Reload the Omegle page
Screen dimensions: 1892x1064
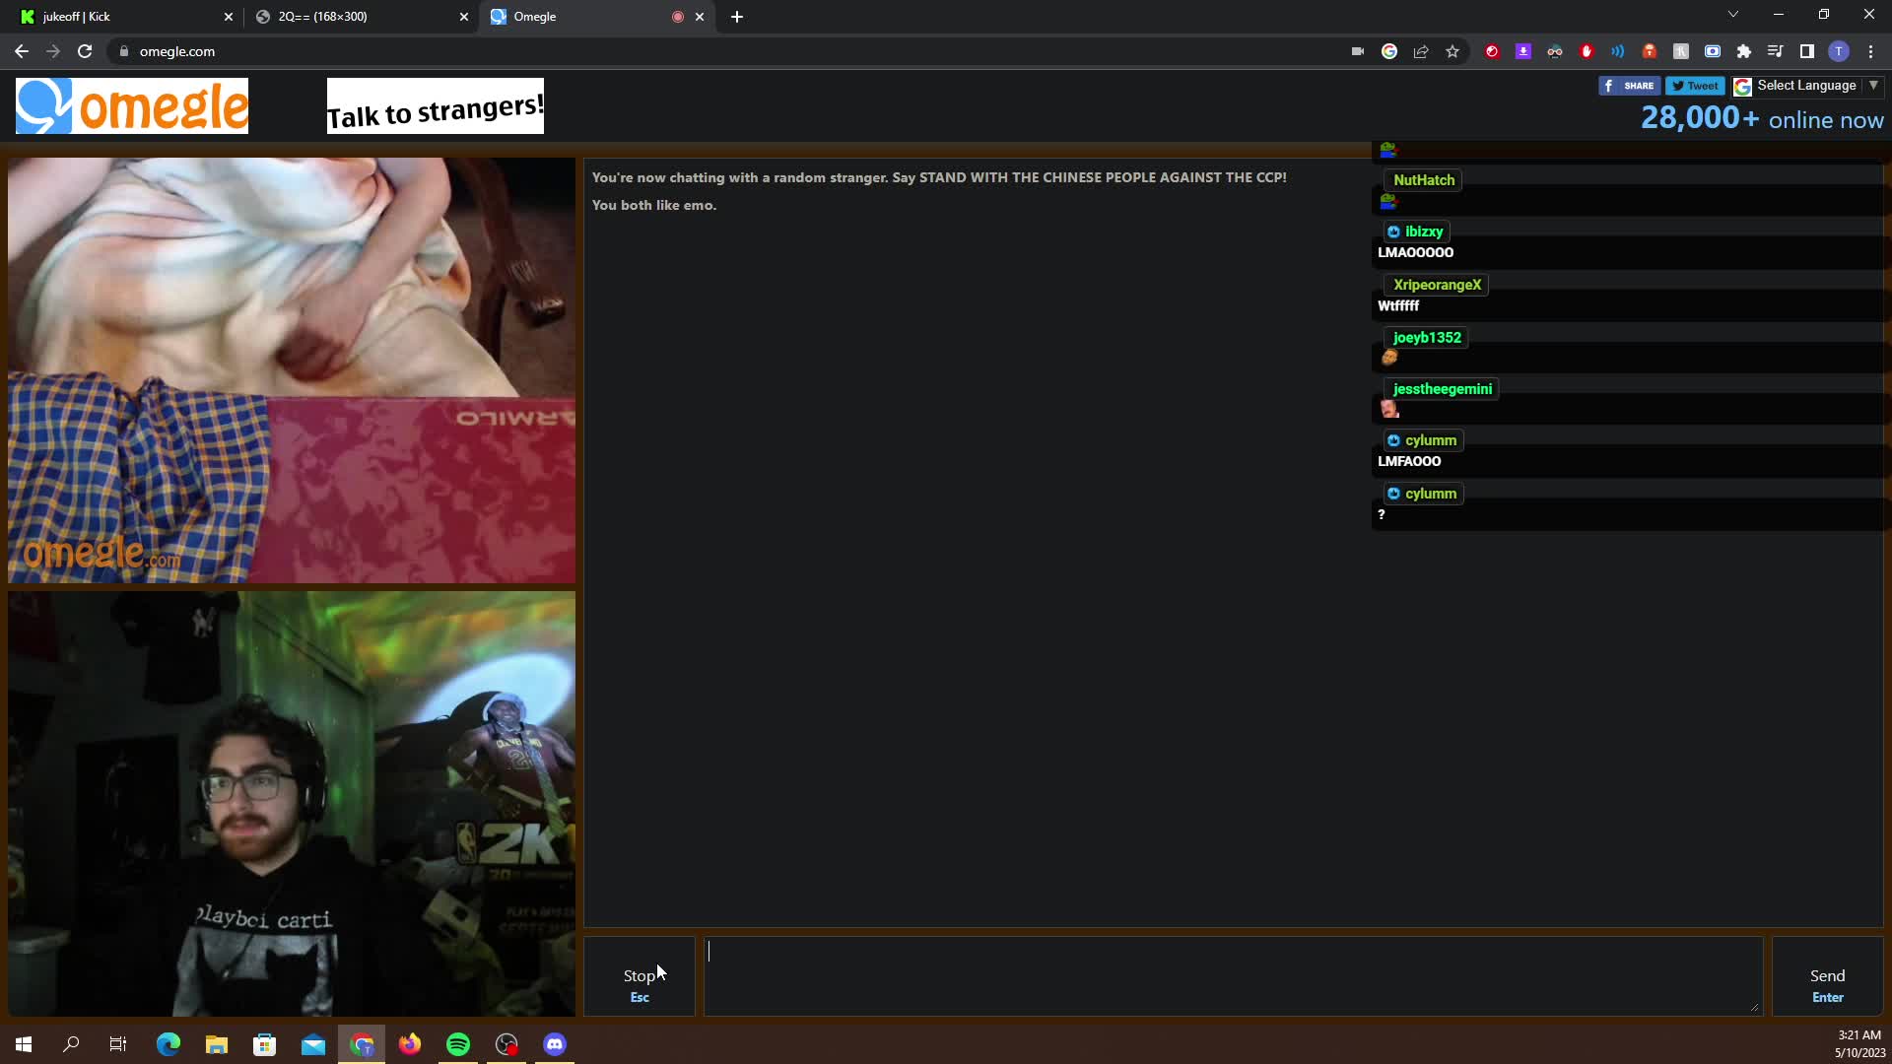(x=85, y=51)
